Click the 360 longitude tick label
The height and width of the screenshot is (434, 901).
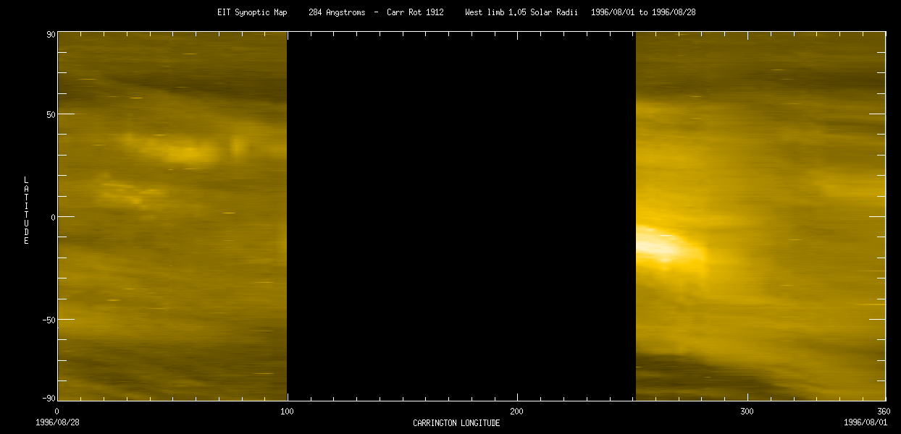[884, 411]
